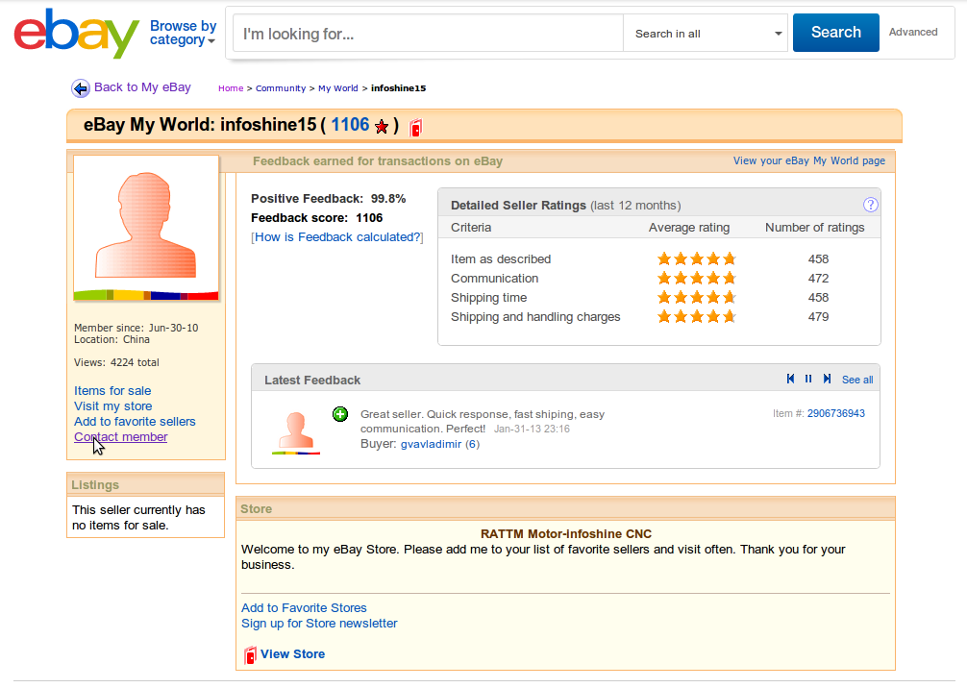
Task: Open buyer gvavladimir profile
Action: click(x=431, y=444)
